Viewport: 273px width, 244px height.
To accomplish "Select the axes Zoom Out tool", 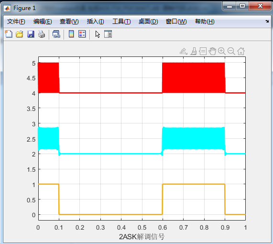I will click(x=231, y=51).
